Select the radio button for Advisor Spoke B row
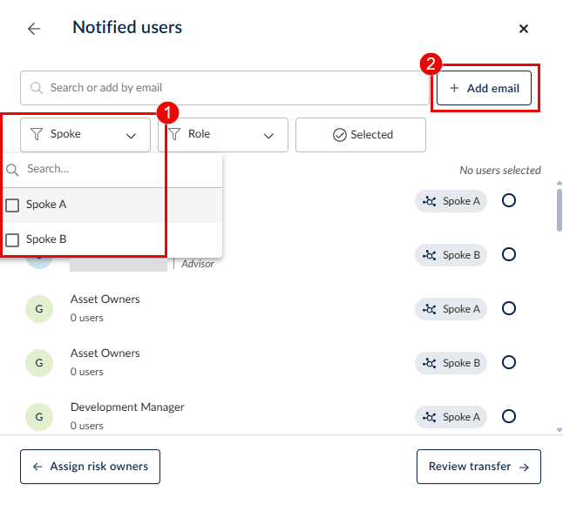 point(509,255)
